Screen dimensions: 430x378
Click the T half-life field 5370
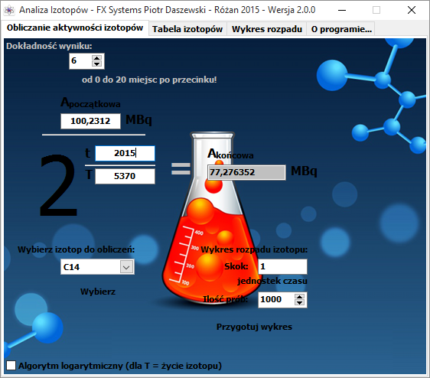point(125,176)
